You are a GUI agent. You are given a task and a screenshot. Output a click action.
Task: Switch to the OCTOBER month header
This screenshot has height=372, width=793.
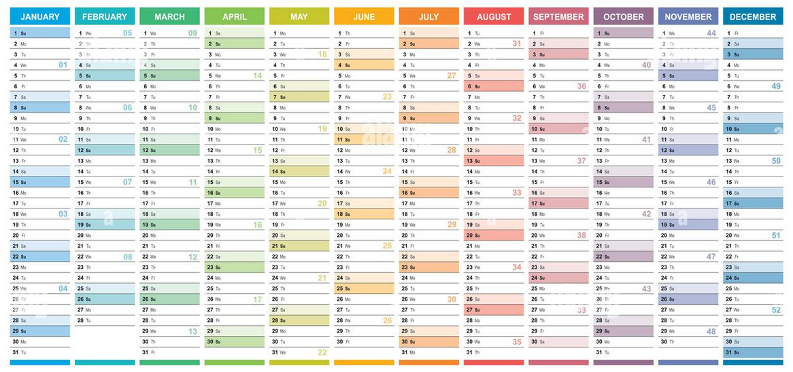click(x=623, y=17)
